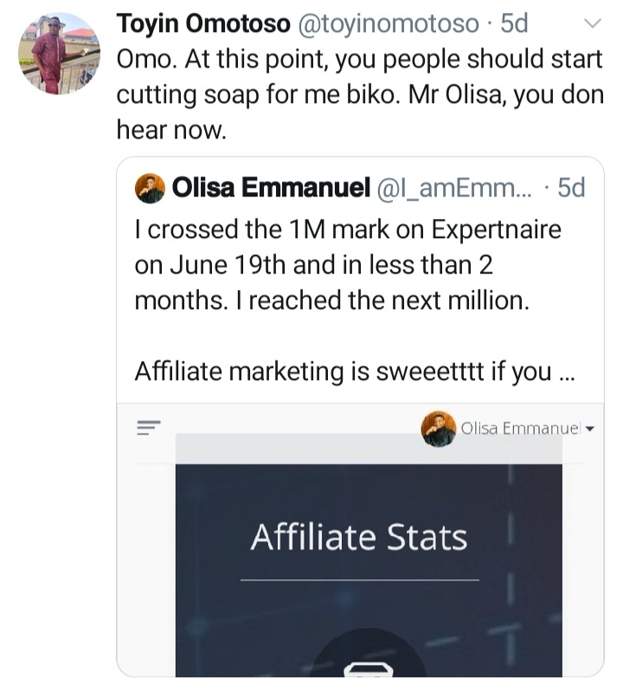Click the grey banner above Affiliate Stats panel
The image size is (623, 691).
click(369, 449)
